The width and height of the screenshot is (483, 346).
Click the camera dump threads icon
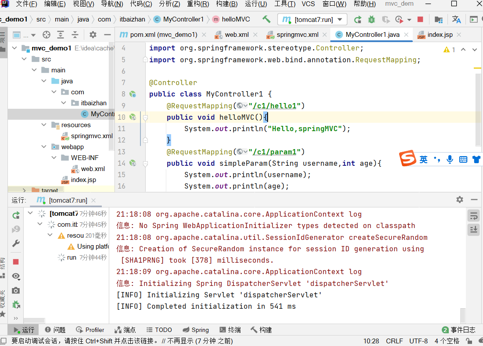[x=16, y=290]
